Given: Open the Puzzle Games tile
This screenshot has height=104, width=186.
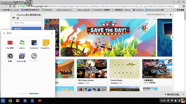Looking at the screenshot, I should coord(125,69).
